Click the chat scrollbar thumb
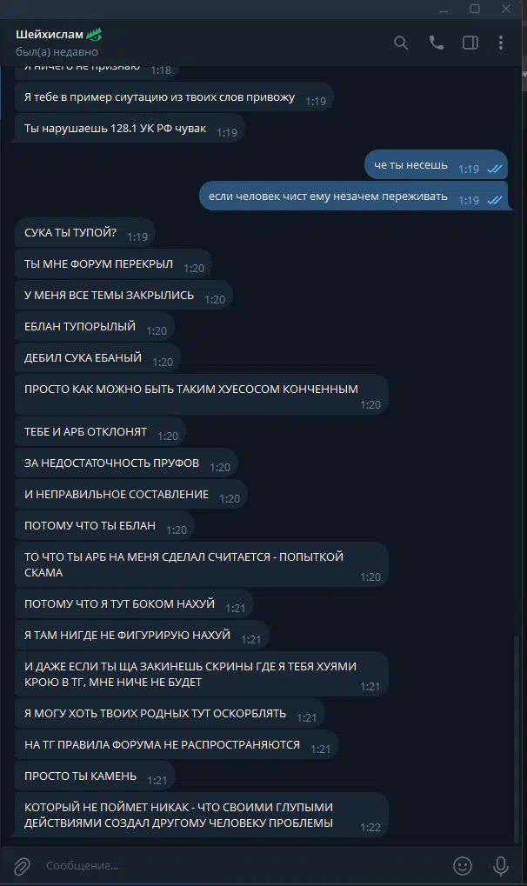This screenshot has height=886, width=527. click(516, 739)
